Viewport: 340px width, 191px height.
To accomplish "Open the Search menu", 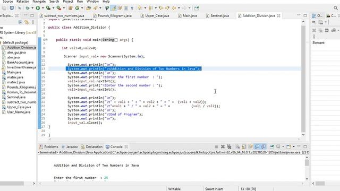I will (54, 2).
